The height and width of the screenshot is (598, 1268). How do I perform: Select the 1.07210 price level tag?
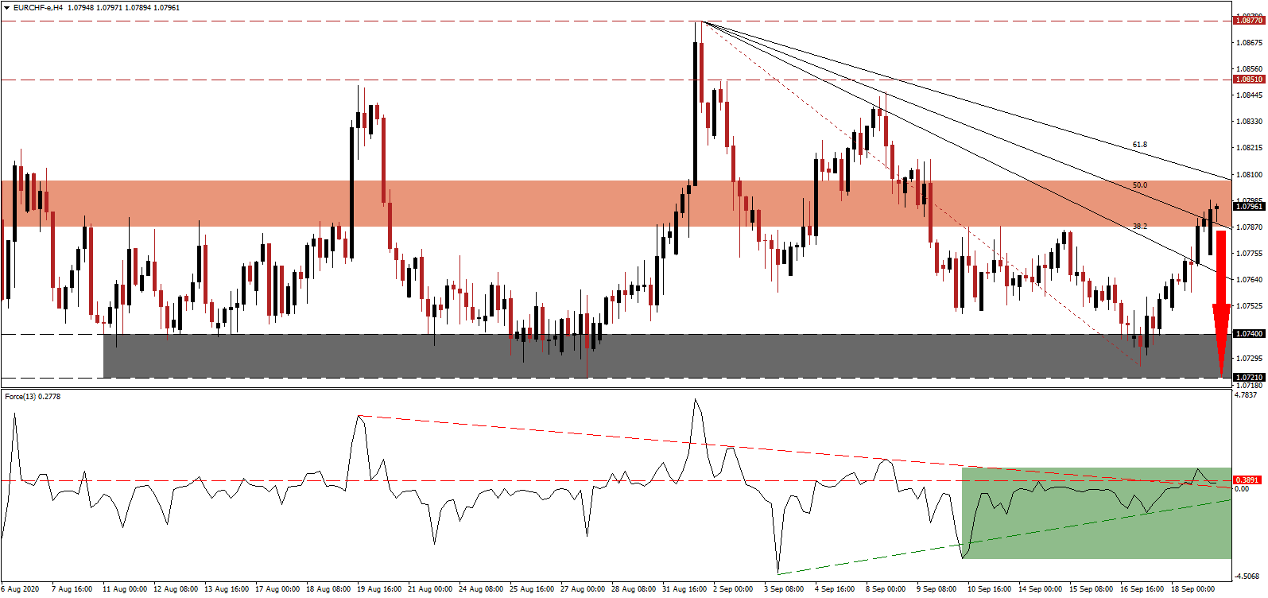pyautogui.click(x=1248, y=378)
